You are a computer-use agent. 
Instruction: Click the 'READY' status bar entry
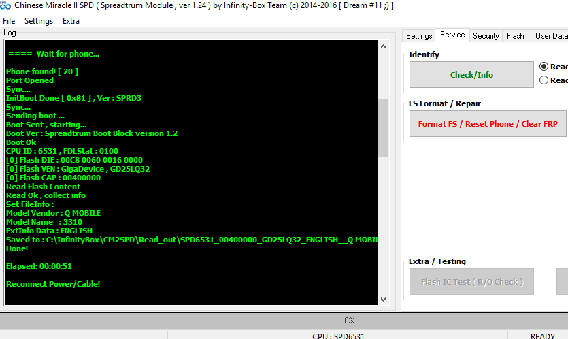542,336
